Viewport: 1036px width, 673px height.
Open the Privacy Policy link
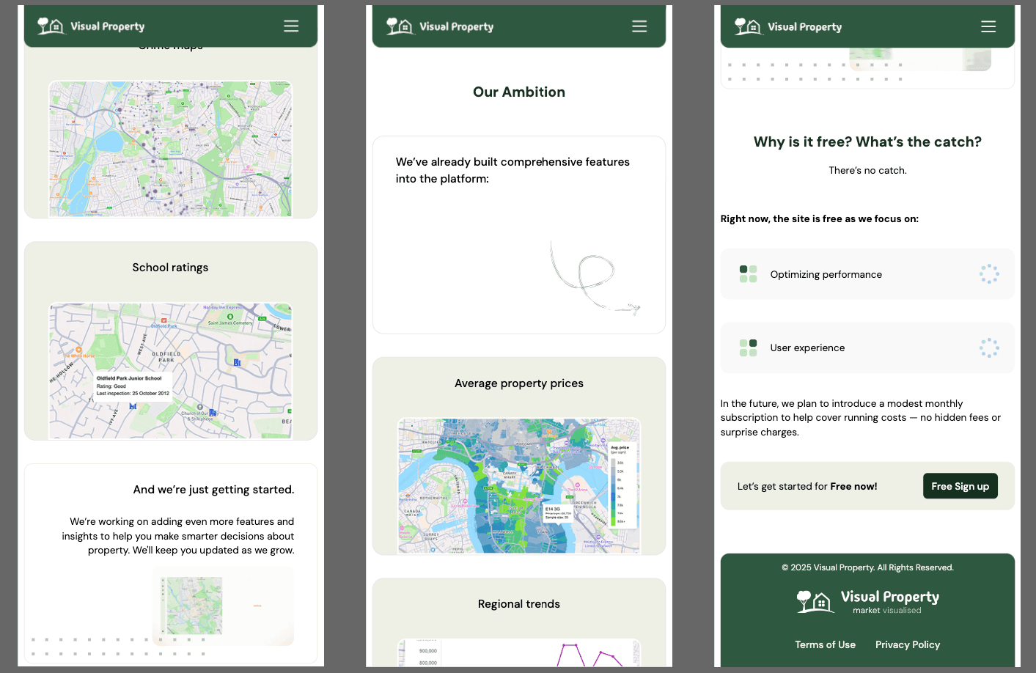tap(908, 644)
